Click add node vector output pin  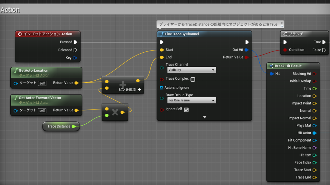coord(138,81)
